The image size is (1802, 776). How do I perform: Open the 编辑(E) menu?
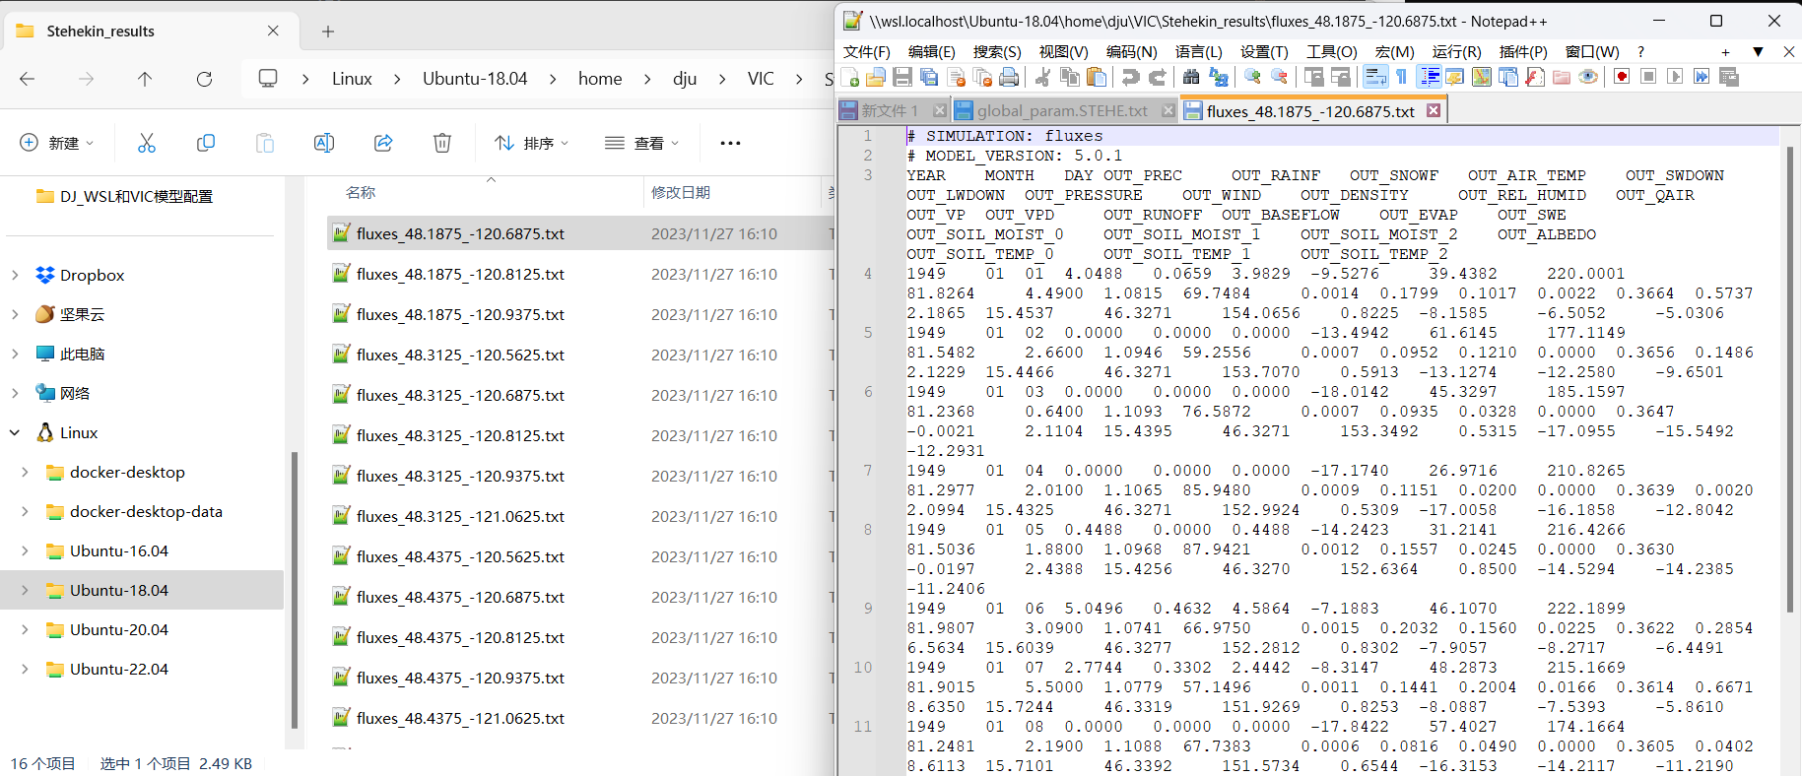pos(932,51)
